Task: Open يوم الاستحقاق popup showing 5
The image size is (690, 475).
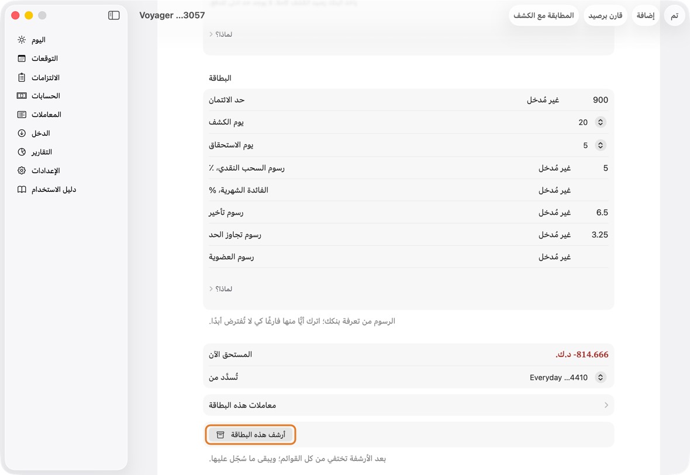Action: 600,145
